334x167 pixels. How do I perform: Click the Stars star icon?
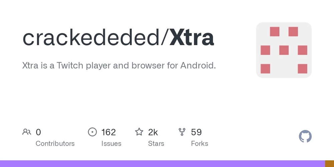click(x=139, y=132)
